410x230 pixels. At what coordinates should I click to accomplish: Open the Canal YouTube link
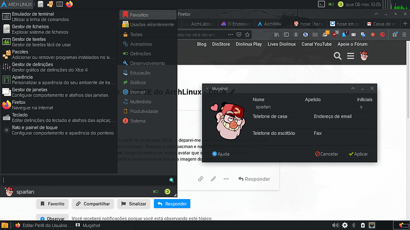click(x=316, y=44)
